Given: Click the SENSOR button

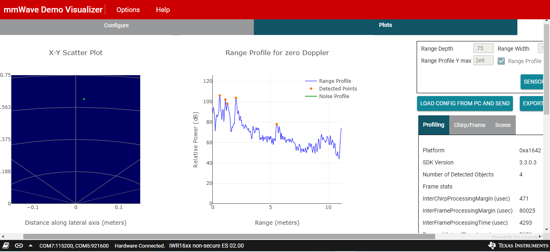Looking at the screenshot, I should pos(532,82).
